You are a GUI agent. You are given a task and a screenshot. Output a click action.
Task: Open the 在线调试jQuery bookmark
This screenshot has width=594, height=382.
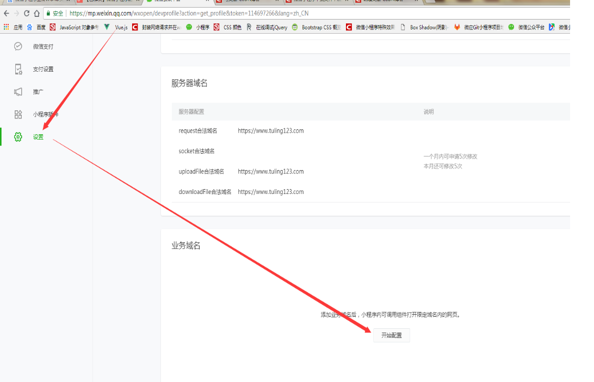coord(267,27)
